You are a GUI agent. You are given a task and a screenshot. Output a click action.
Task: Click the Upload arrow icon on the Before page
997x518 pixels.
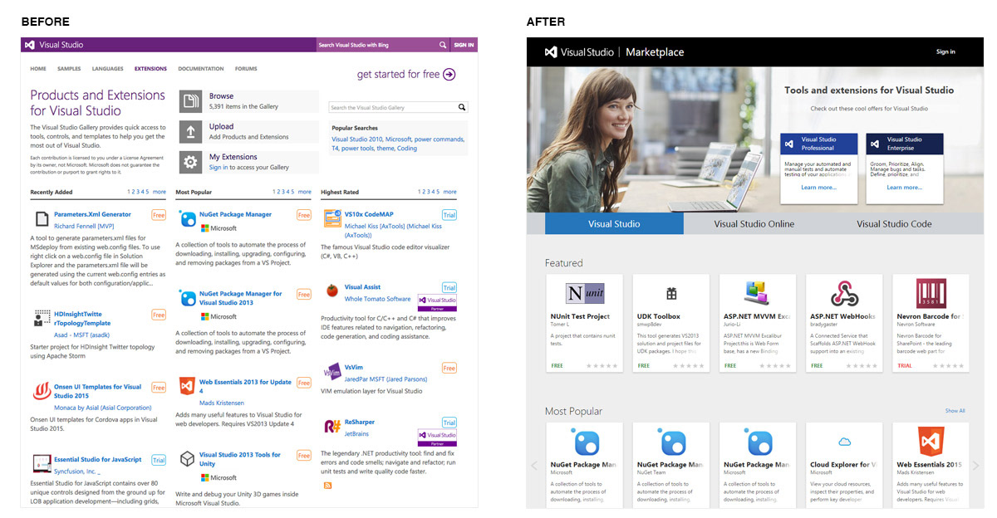pyautogui.click(x=190, y=131)
